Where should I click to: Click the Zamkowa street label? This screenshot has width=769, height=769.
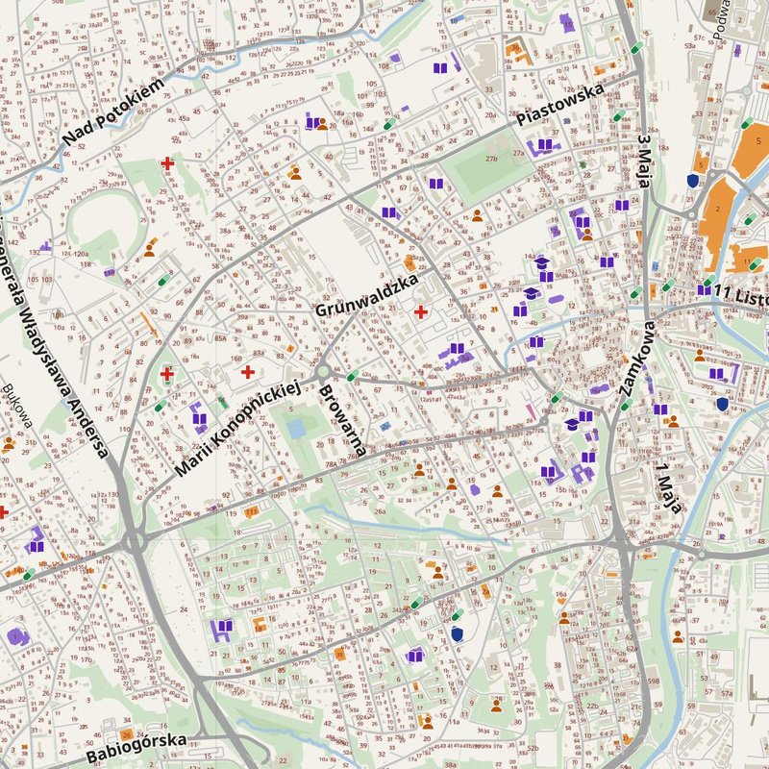(636, 359)
